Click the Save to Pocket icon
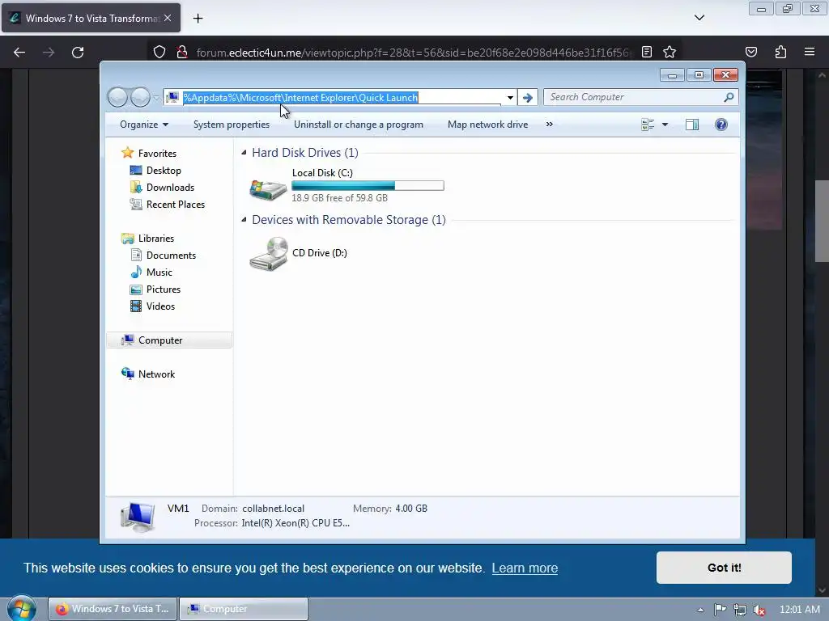The height and width of the screenshot is (621, 829). [751, 52]
